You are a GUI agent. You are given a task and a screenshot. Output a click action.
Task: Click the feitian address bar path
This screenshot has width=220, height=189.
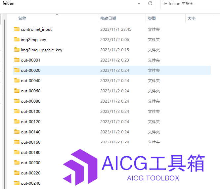coord(8,3)
